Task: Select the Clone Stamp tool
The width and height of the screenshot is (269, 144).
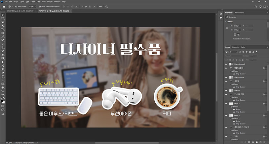Action: 3,47
